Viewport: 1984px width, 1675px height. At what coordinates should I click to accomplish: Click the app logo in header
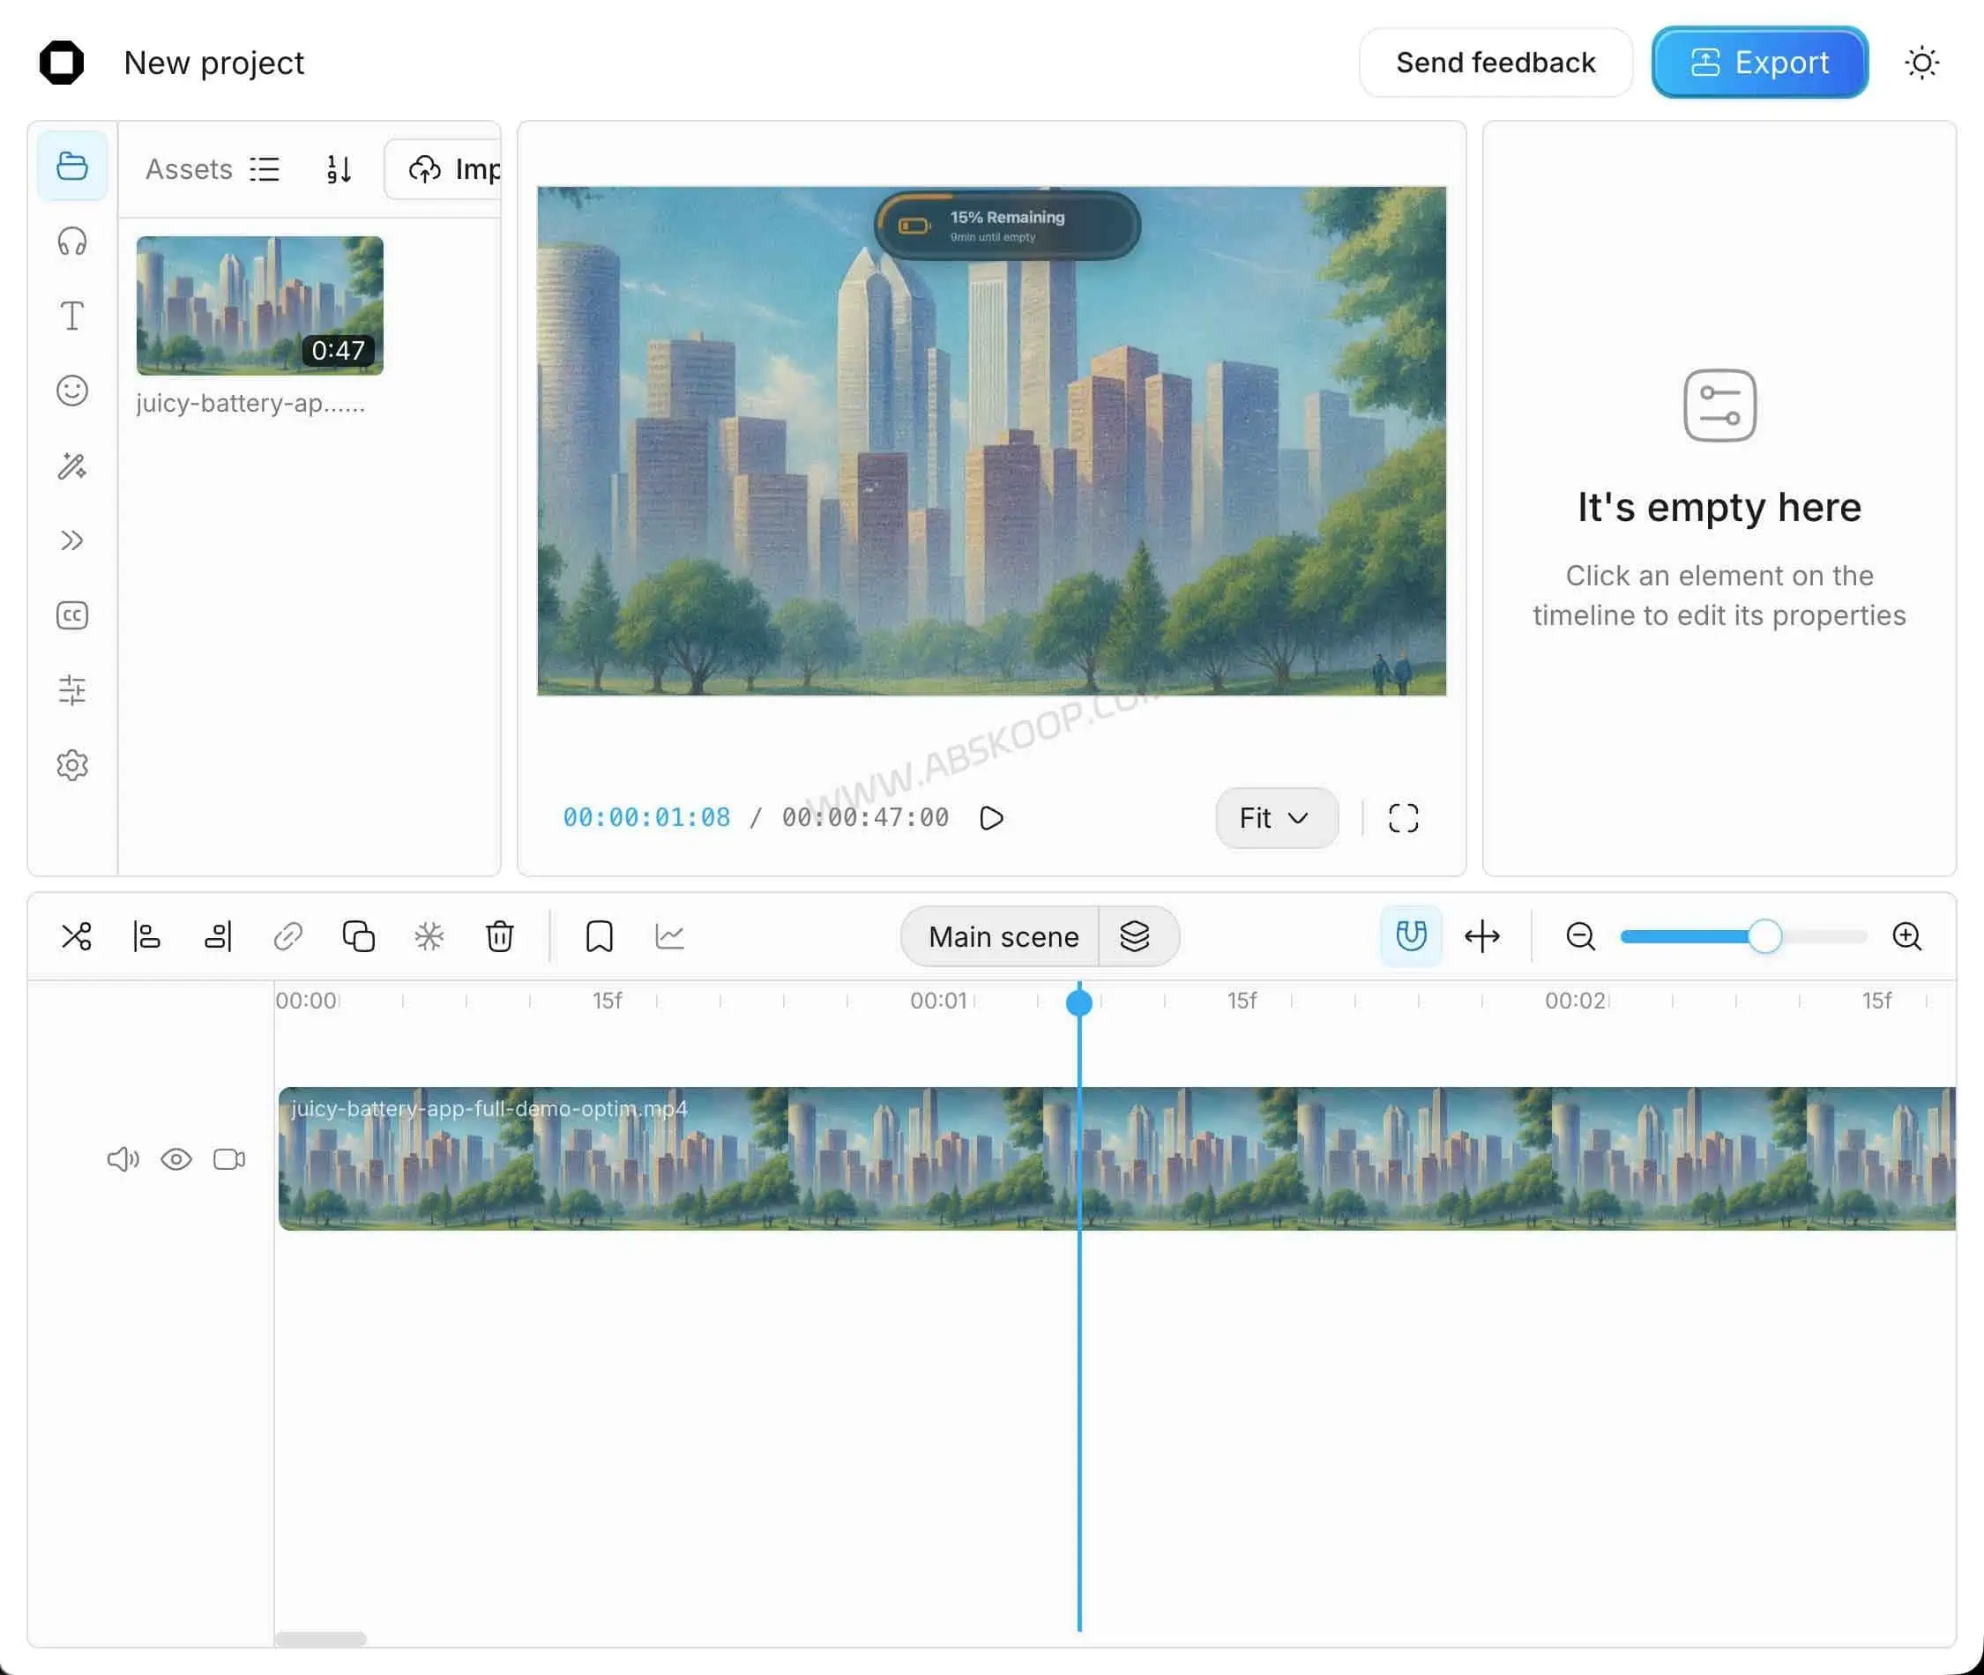pos(62,63)
